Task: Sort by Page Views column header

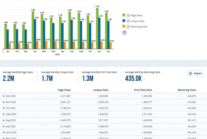Action: tap(64, 90)
